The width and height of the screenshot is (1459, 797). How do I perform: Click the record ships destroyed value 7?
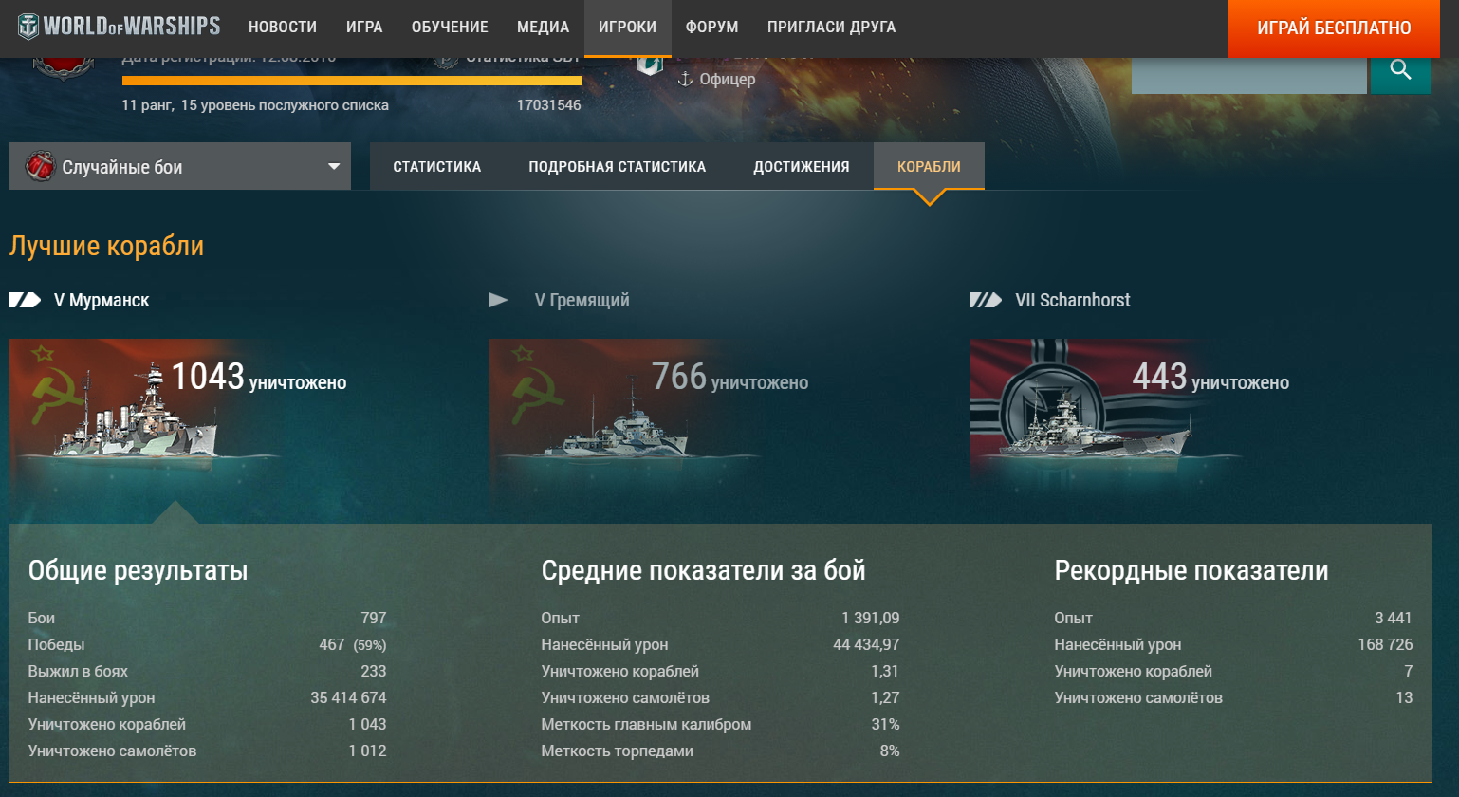pos(1409,671)
